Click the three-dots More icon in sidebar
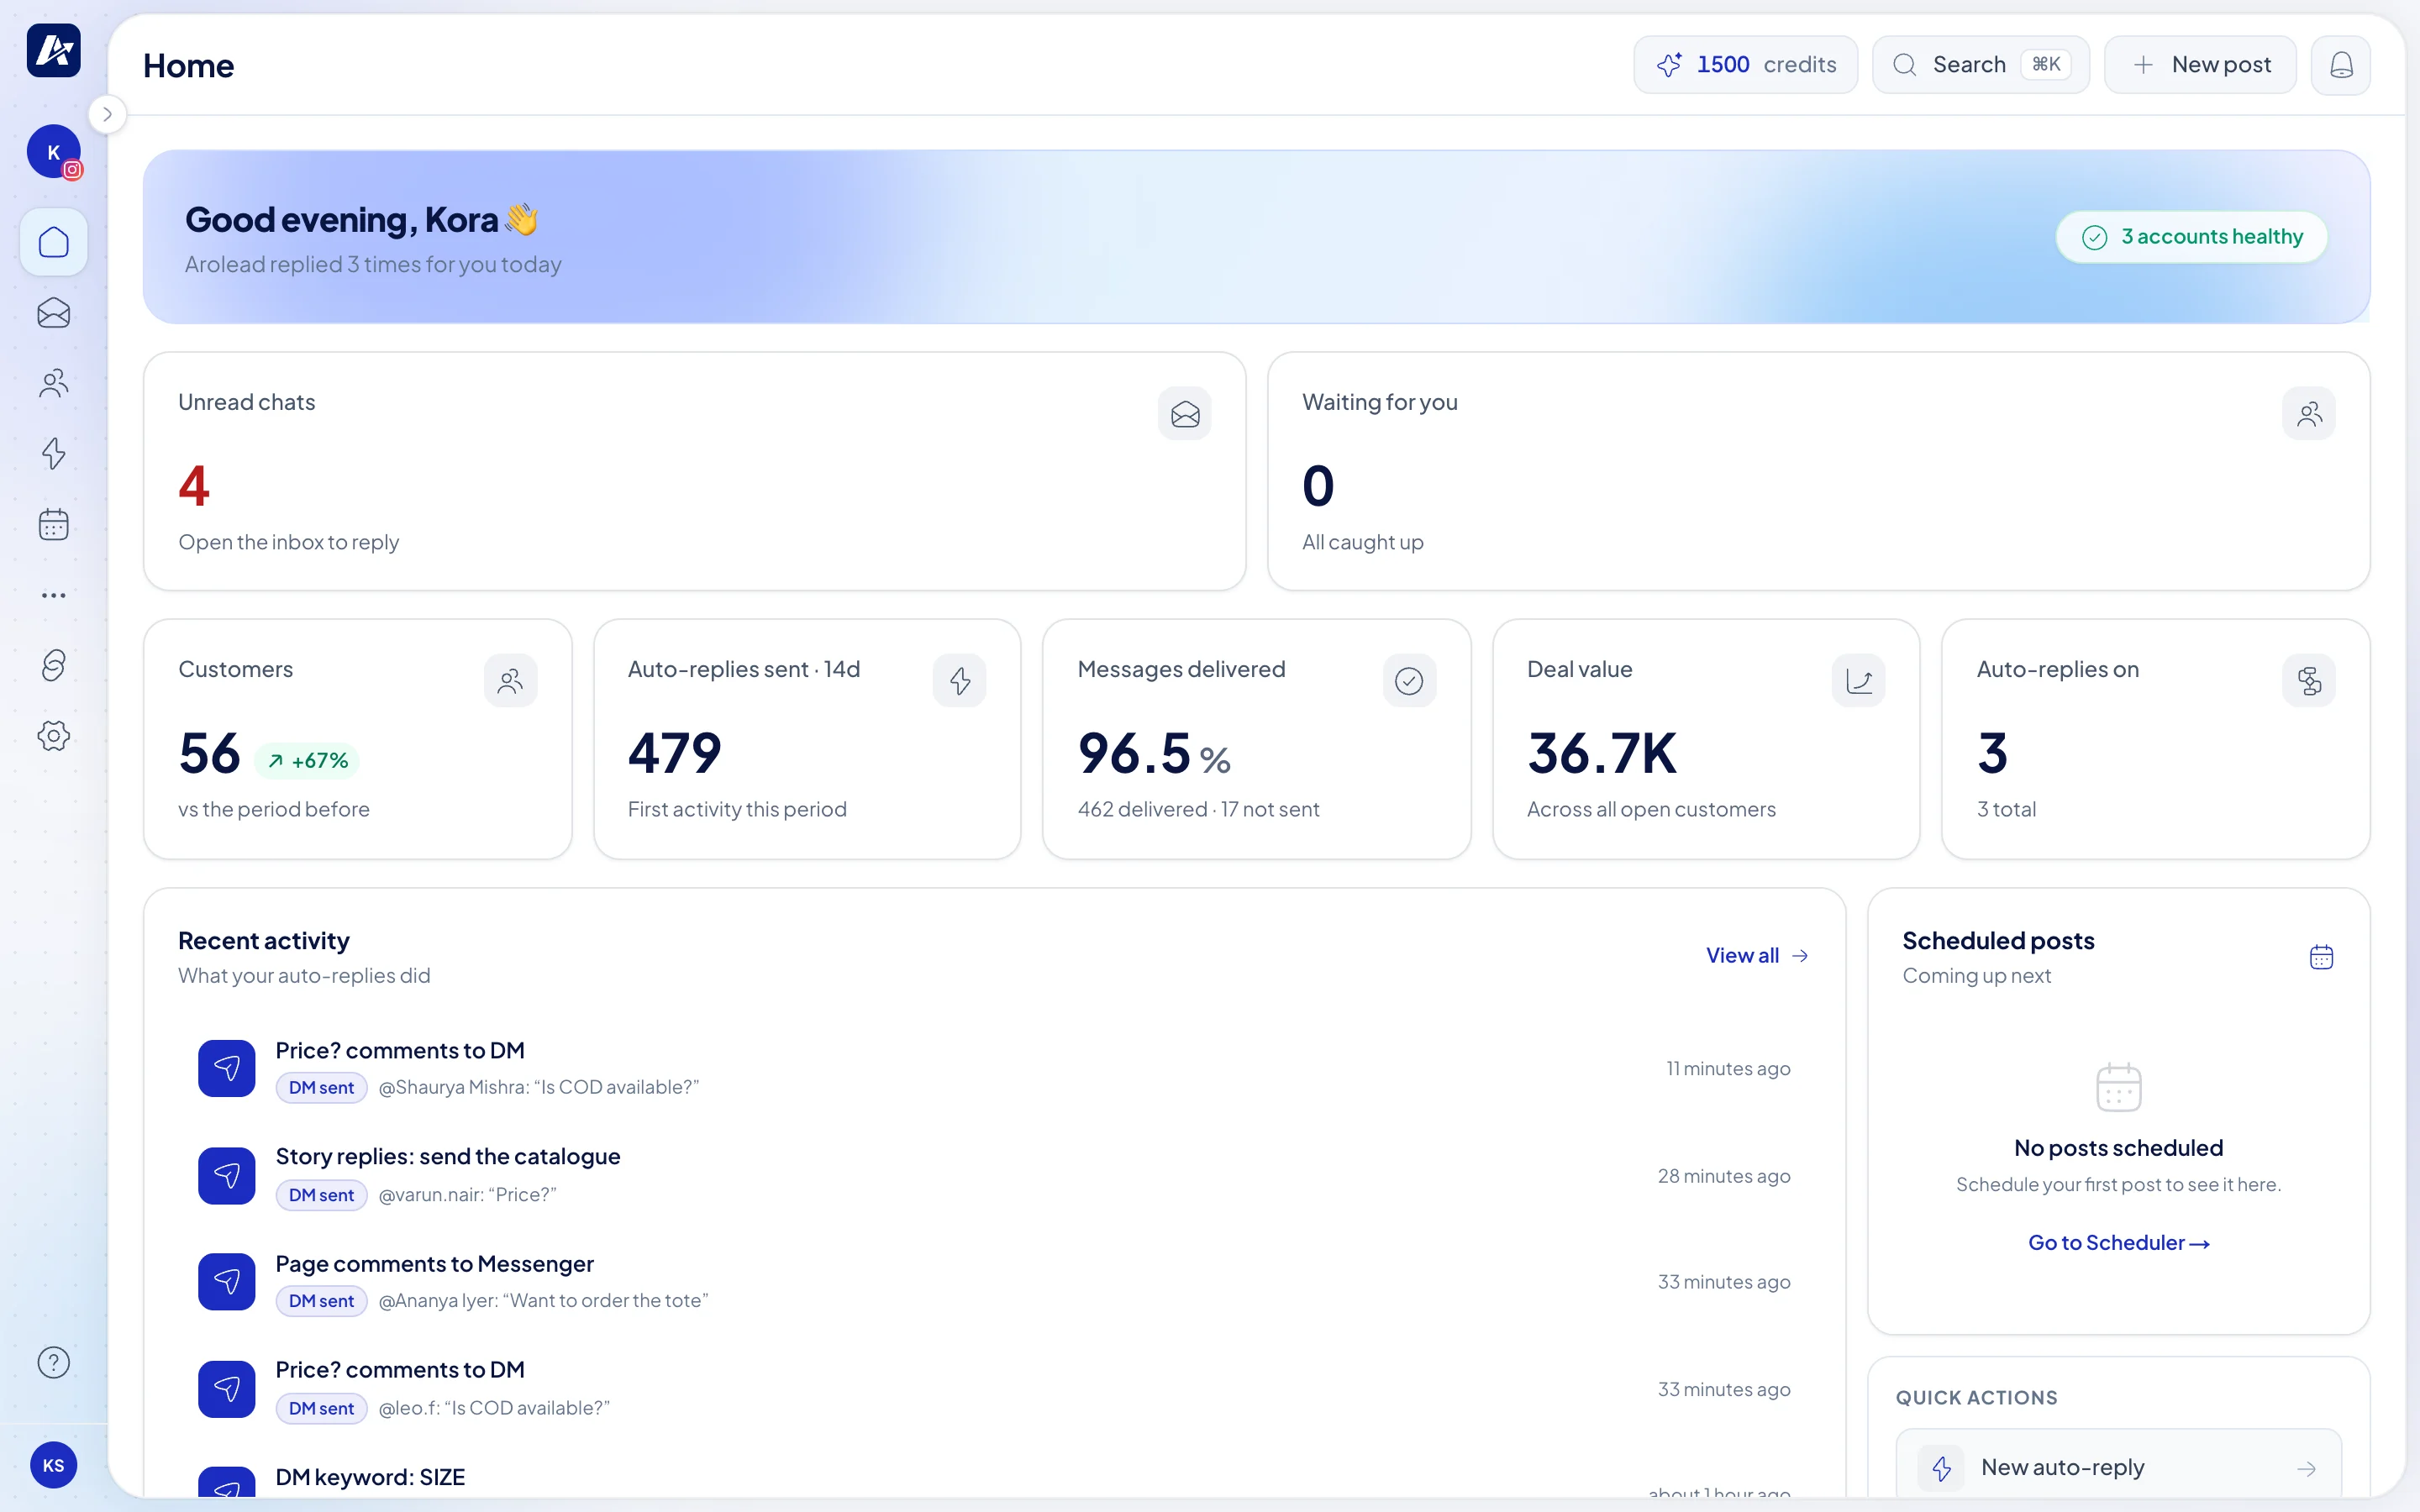The height and width of the screenshot is (1512, 2420). tap(54, 595)
